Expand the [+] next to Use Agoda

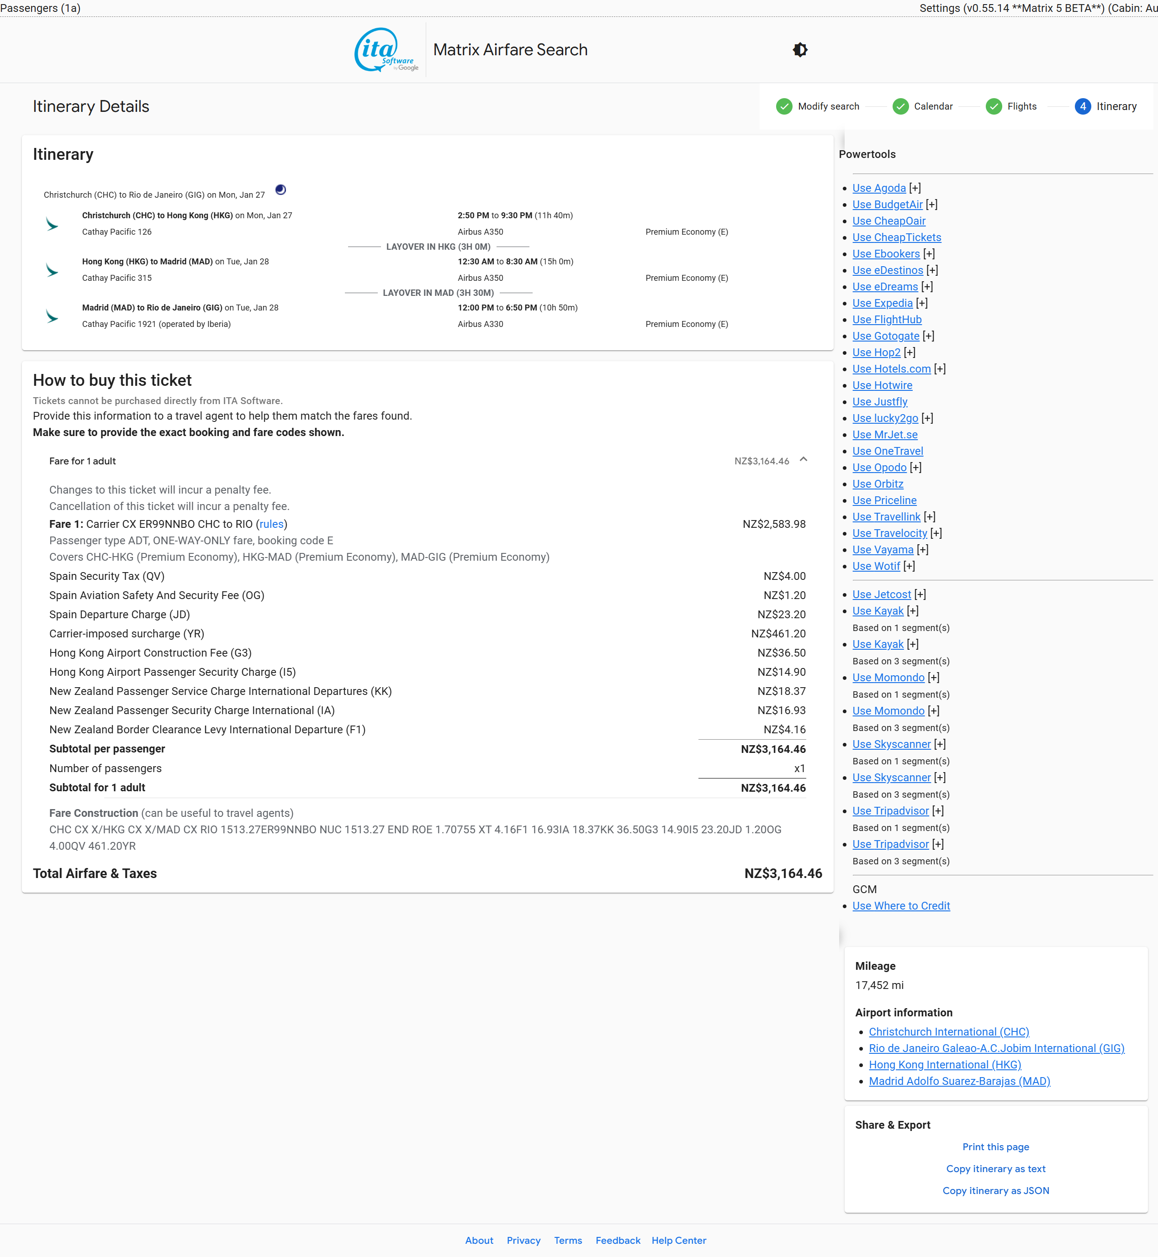click(915, 188)
